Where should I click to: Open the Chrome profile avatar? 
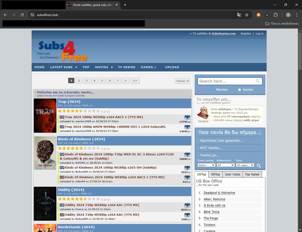point(288,15)
